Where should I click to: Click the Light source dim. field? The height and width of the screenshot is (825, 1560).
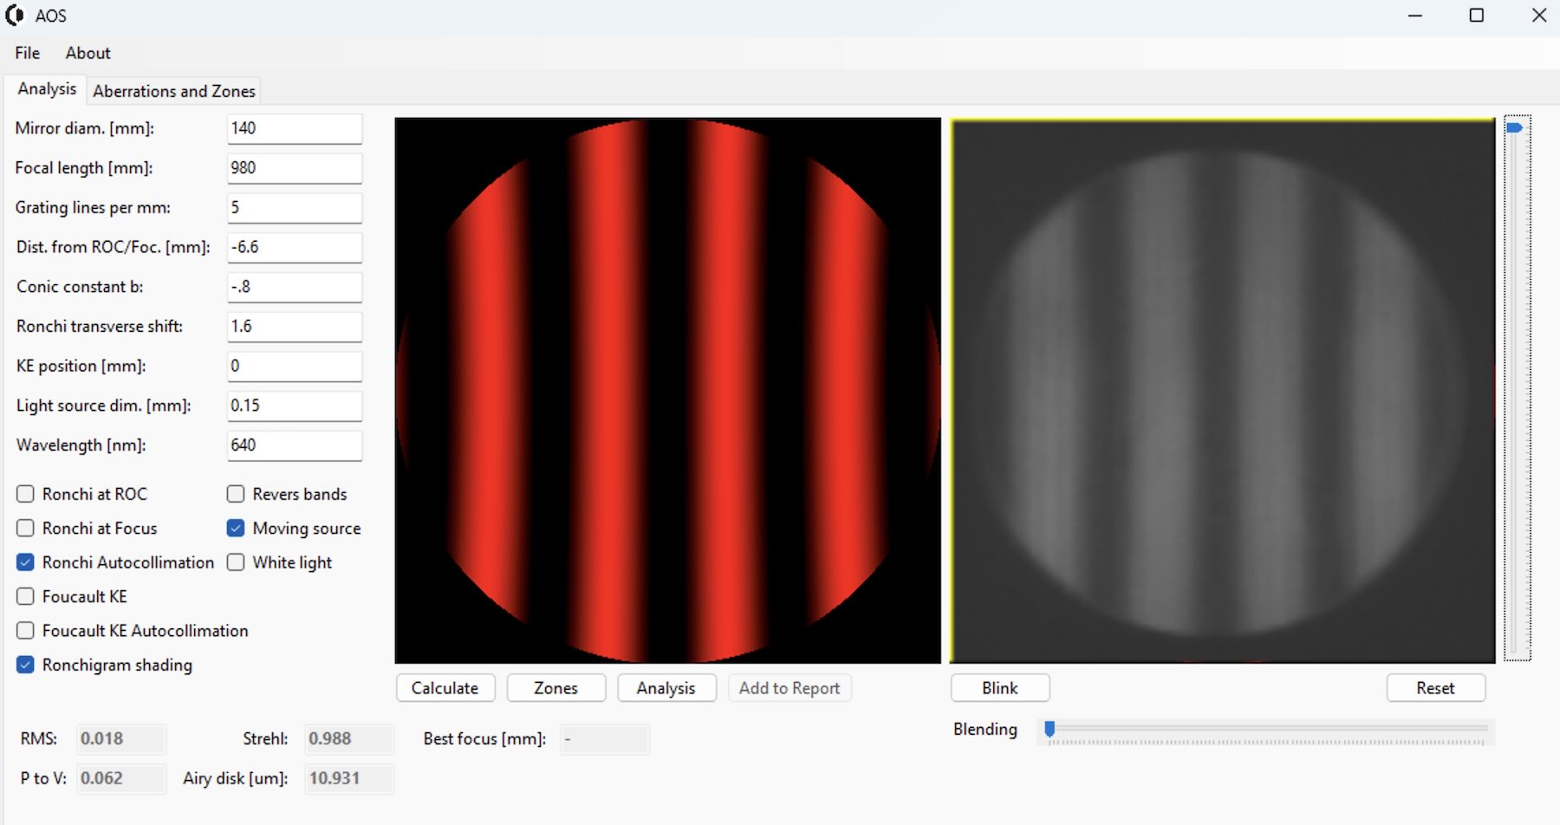(x=295, y=406)
